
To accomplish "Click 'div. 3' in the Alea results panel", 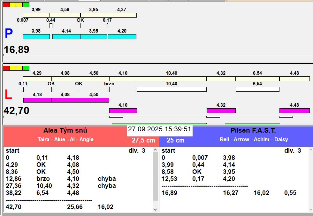I will (x=137, y=150).
